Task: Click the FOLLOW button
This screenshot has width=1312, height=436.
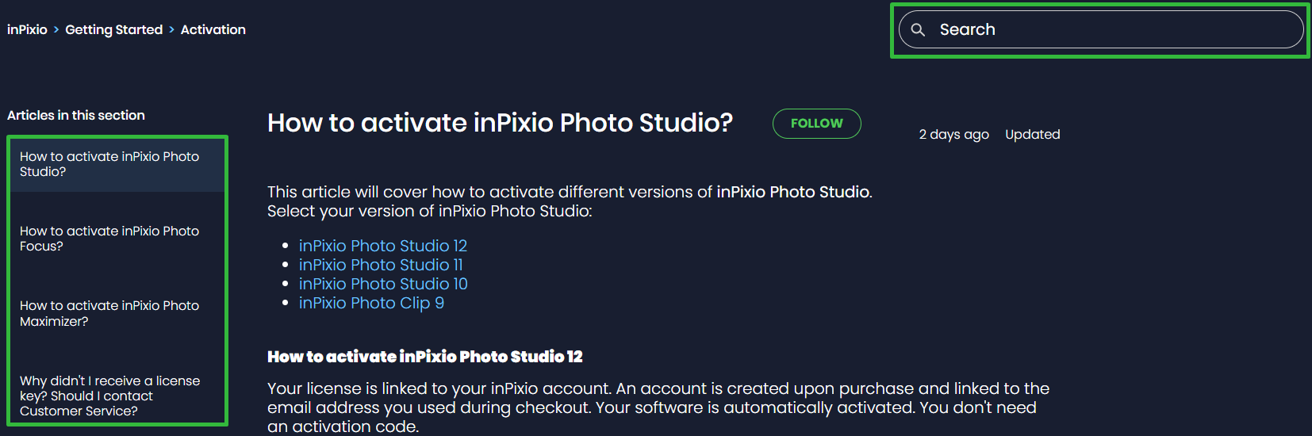Action: point(816,124)
